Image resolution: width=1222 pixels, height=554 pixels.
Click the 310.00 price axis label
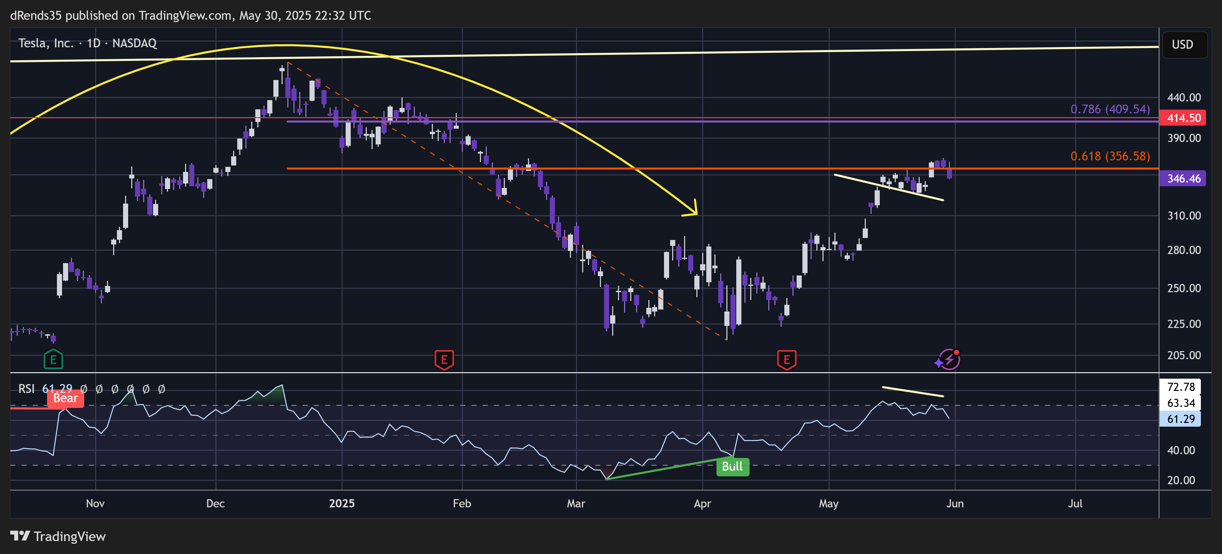pos(1184,216)
